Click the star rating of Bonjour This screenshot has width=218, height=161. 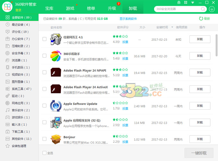click(120, 136)
